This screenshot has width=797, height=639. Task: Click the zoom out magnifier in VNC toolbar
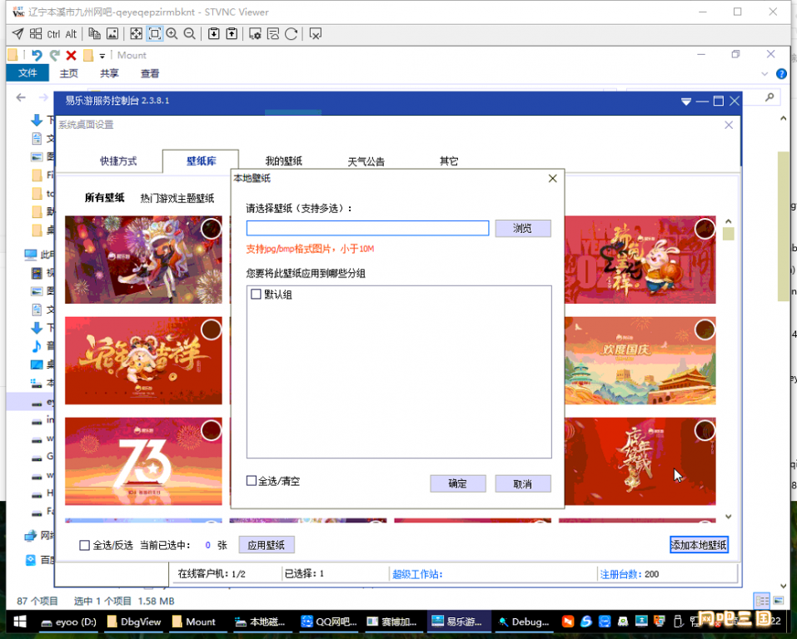(190, 34)
